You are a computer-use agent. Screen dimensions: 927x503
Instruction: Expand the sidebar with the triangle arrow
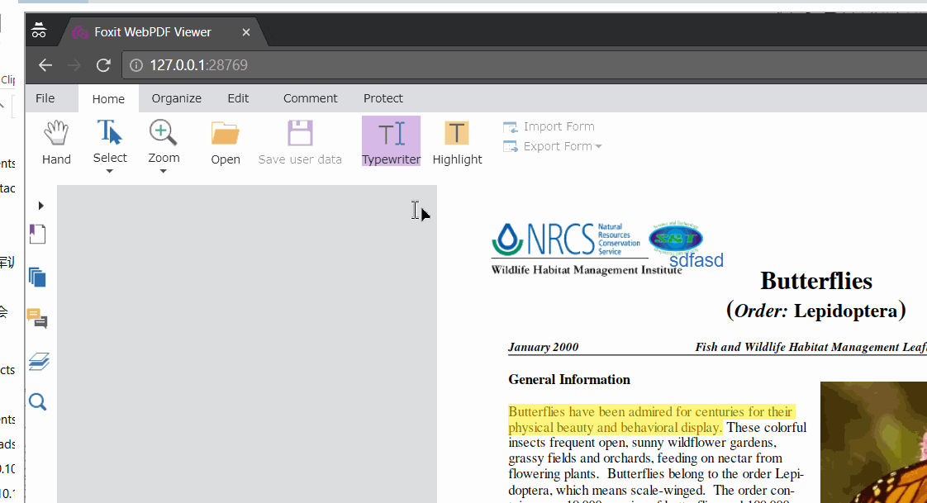pos(40,206)
